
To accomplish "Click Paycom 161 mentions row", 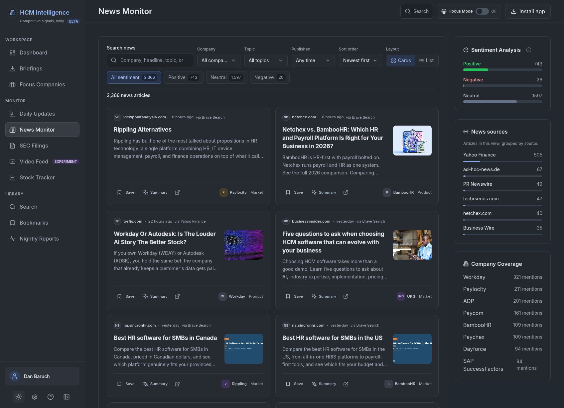I will click(x=502, y=313).
